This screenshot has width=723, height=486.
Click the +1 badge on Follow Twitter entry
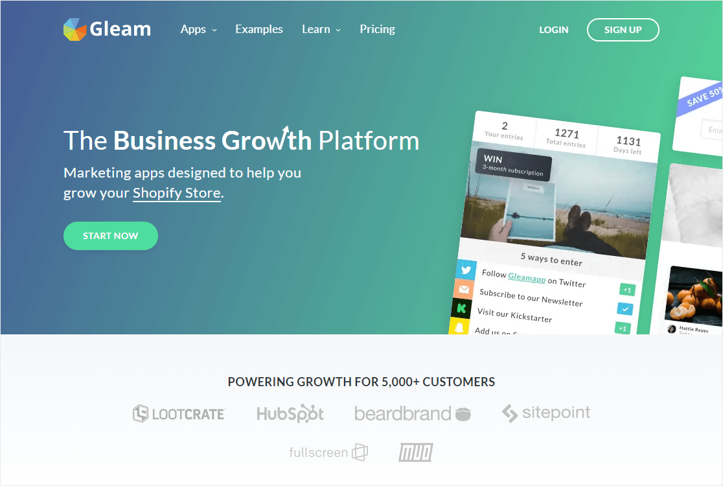pyautogui.click(x=627, y=290)
